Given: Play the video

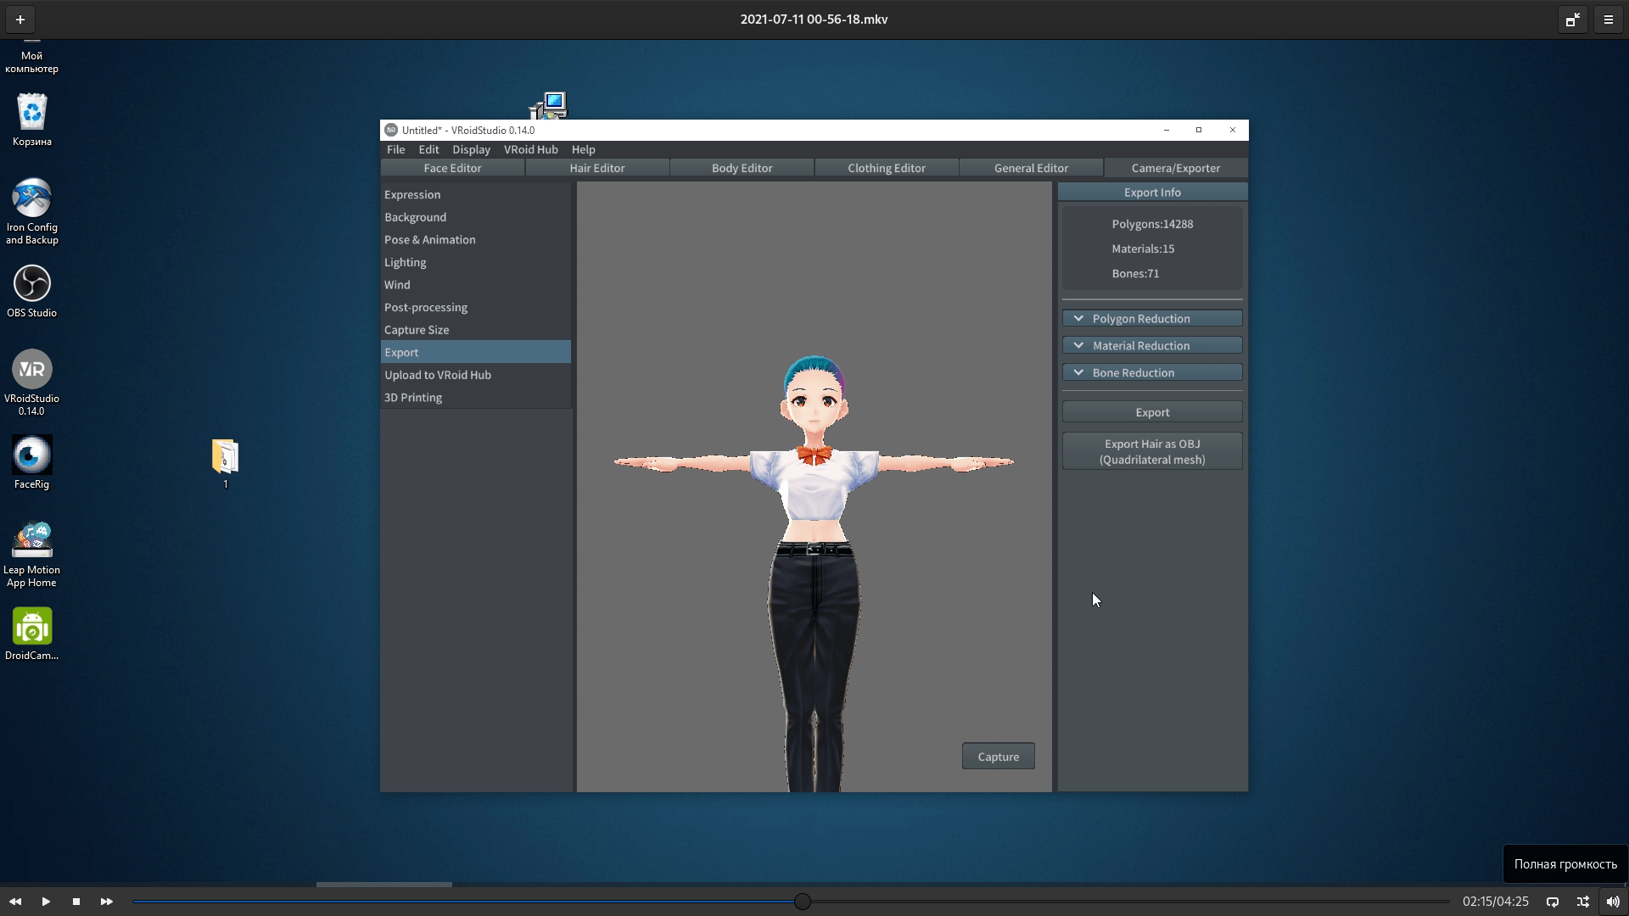Looking at the screenshot, I should (x=46, y=902).
